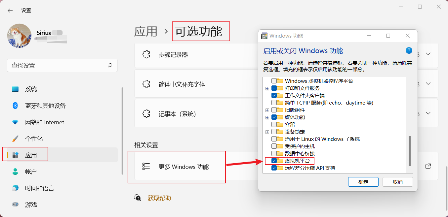Open 更多 Windows 功能
Image resolution: width=448 pixels, height=217 pixels.
[286, 167]
